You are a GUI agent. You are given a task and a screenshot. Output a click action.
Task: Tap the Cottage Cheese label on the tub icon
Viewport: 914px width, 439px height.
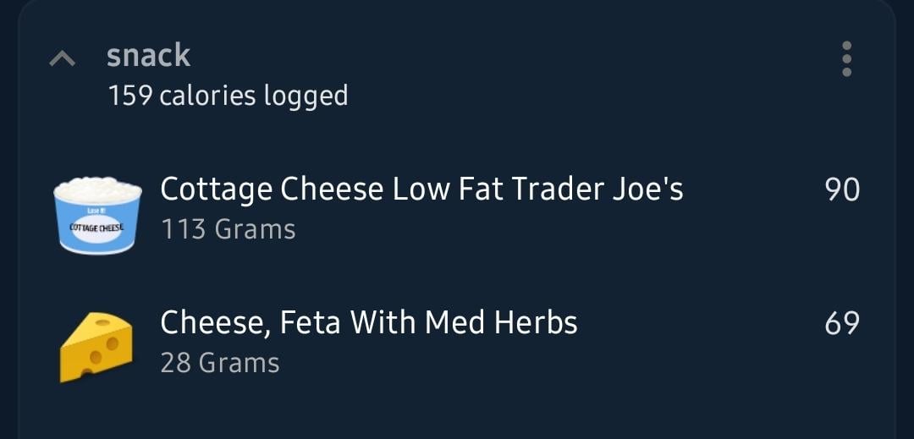[x=97, y=228]
